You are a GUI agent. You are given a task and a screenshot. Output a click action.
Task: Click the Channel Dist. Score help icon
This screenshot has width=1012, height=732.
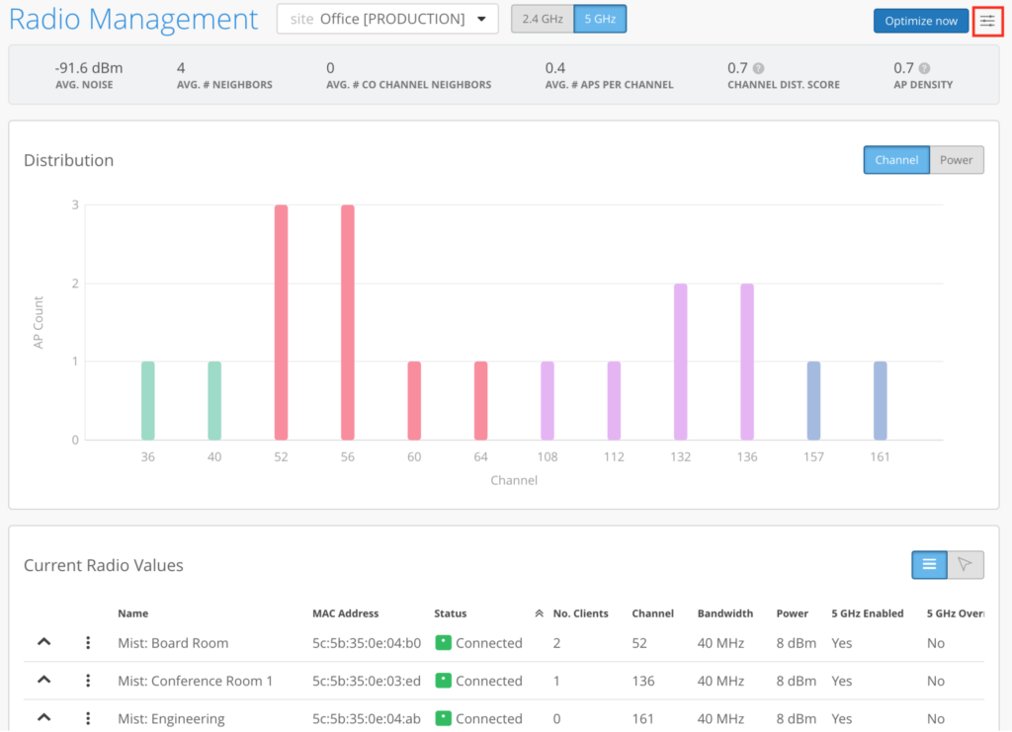coord(758,68)
